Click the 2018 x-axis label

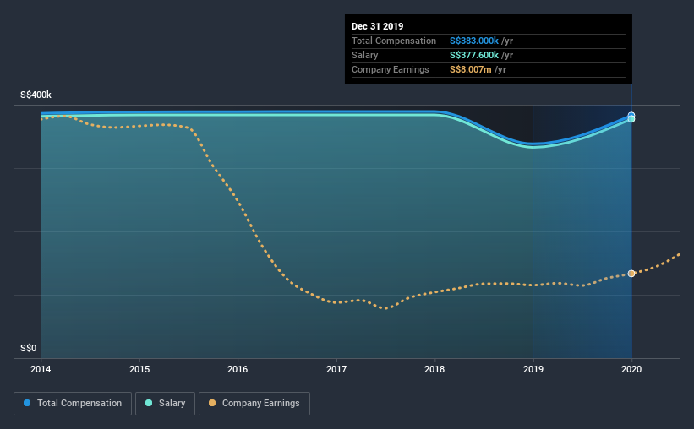click(x=434, y=369)
